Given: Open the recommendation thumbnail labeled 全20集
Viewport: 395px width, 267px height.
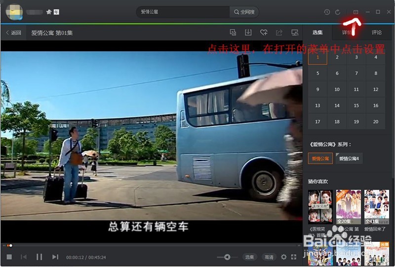Looking at the screenshot, I should 349,207.
